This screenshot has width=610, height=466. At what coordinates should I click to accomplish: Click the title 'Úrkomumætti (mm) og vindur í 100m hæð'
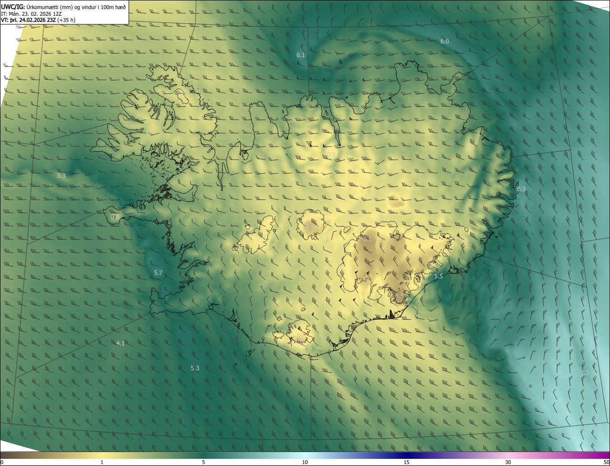[x=76, y=7]
